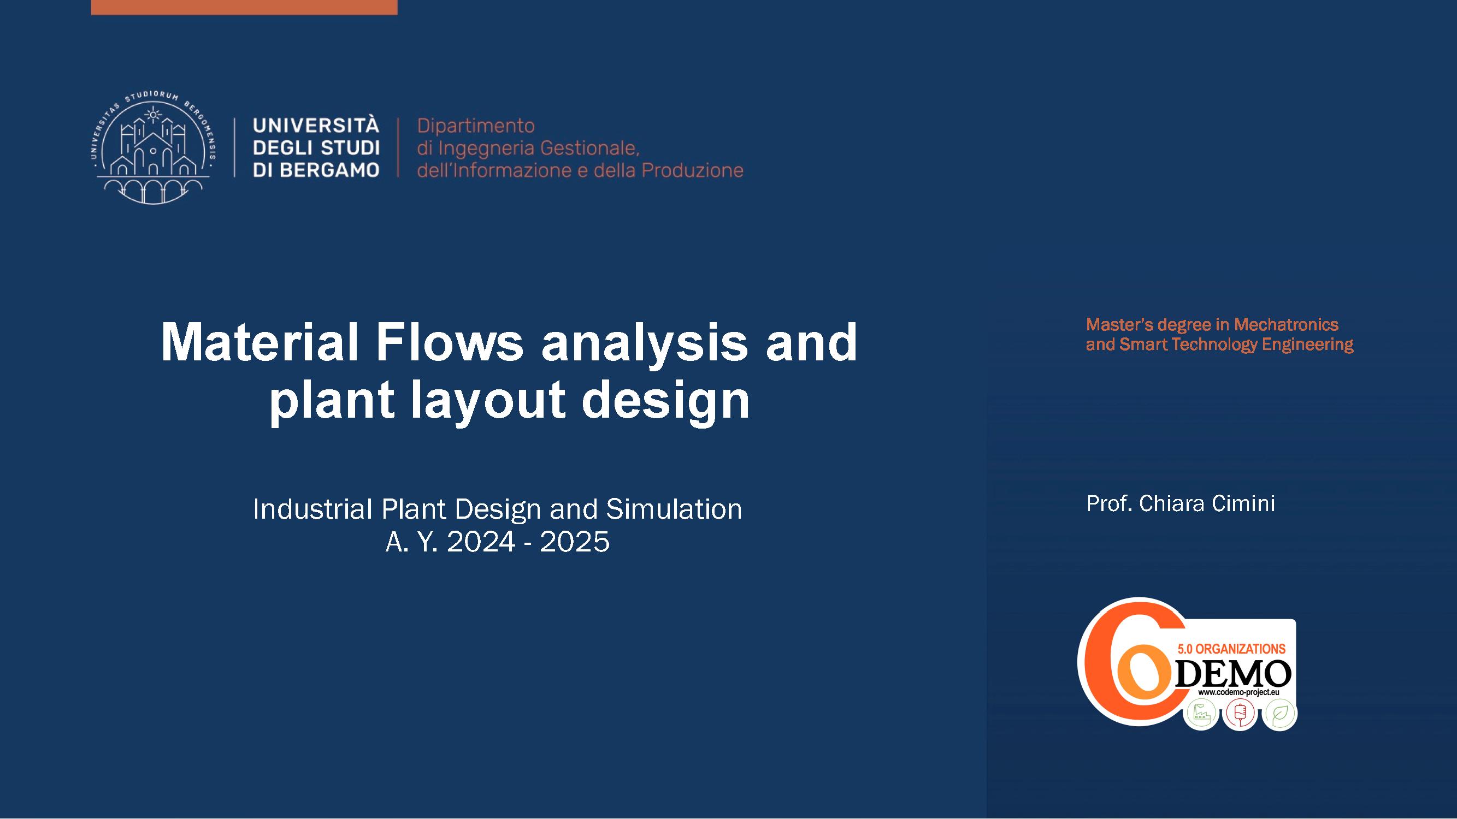
Task: Click the 'A. Y. 2024 - 2025' text
Action: (497, 542)
